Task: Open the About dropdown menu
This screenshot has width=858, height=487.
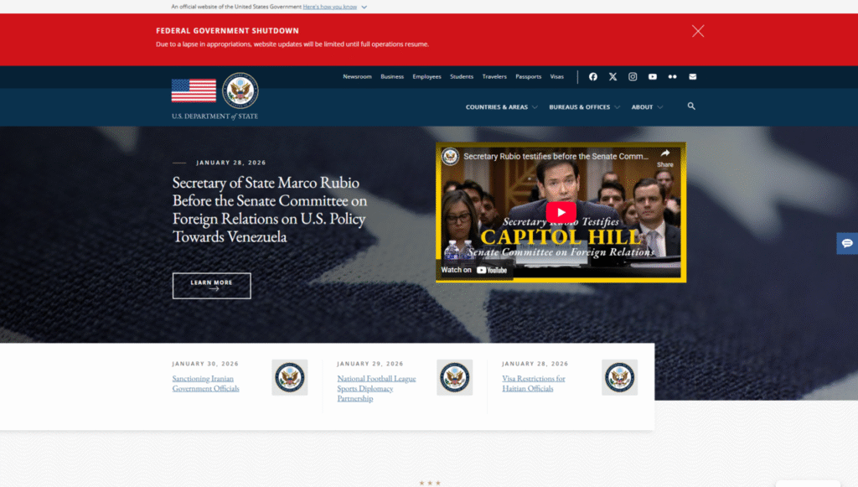Action: [x=647, y=107]
